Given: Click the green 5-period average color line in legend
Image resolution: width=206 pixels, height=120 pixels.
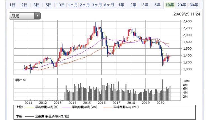Looking at the screenshot, I should (29, 107).
